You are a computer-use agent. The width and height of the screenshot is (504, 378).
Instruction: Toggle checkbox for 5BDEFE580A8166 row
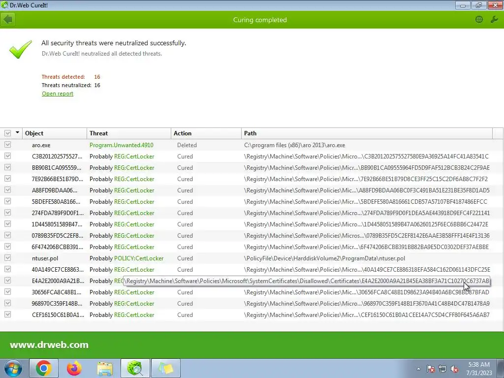pyautogui.click(x=8, y=201)
